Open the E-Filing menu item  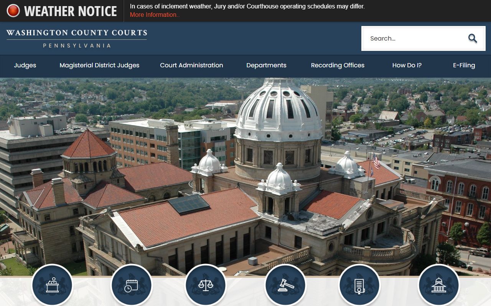(x=464, y=65)
